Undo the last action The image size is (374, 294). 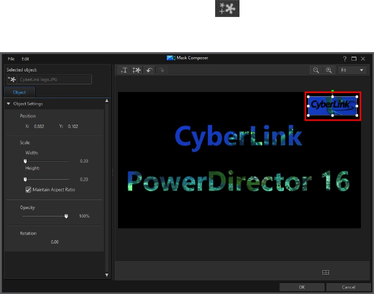[149, 70]
